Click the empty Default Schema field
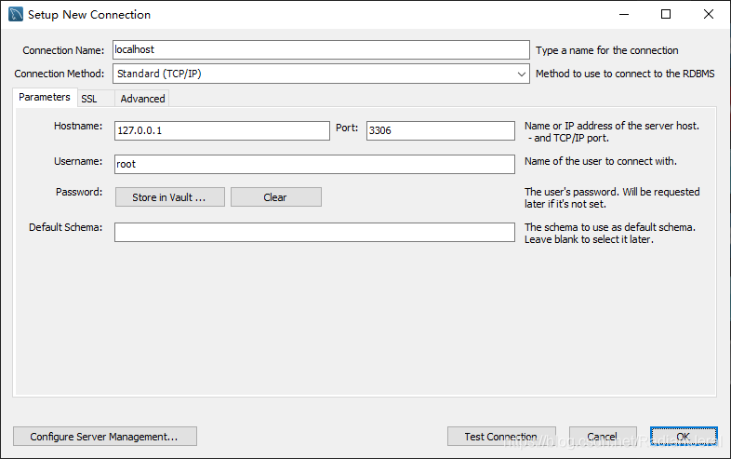 point(314,232)
